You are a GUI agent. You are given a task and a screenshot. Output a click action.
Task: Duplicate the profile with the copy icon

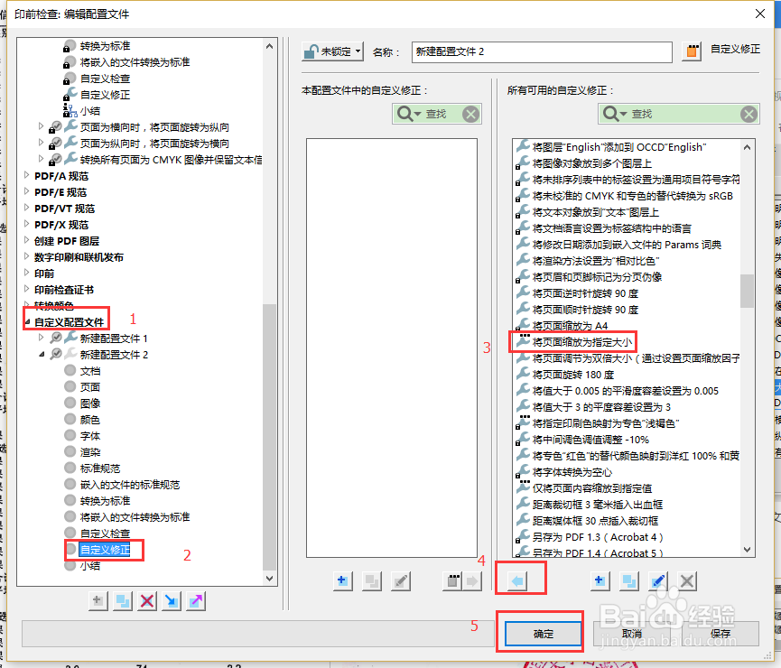(123, 600)
